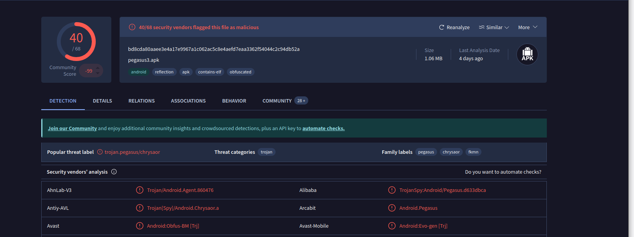The height and width of the screenshot is (237, 634).
Task: Open the More dropdown menu
Action: [x=528, y=27]
